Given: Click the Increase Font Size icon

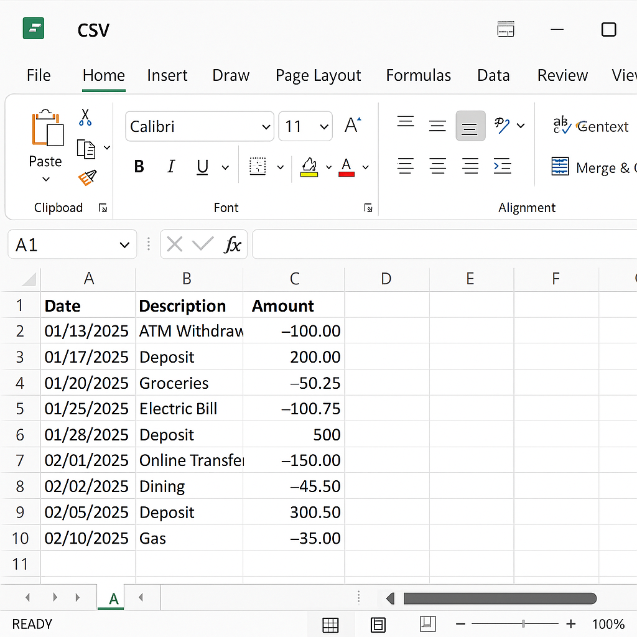Looking at the screenshot, I should point(352,126).
